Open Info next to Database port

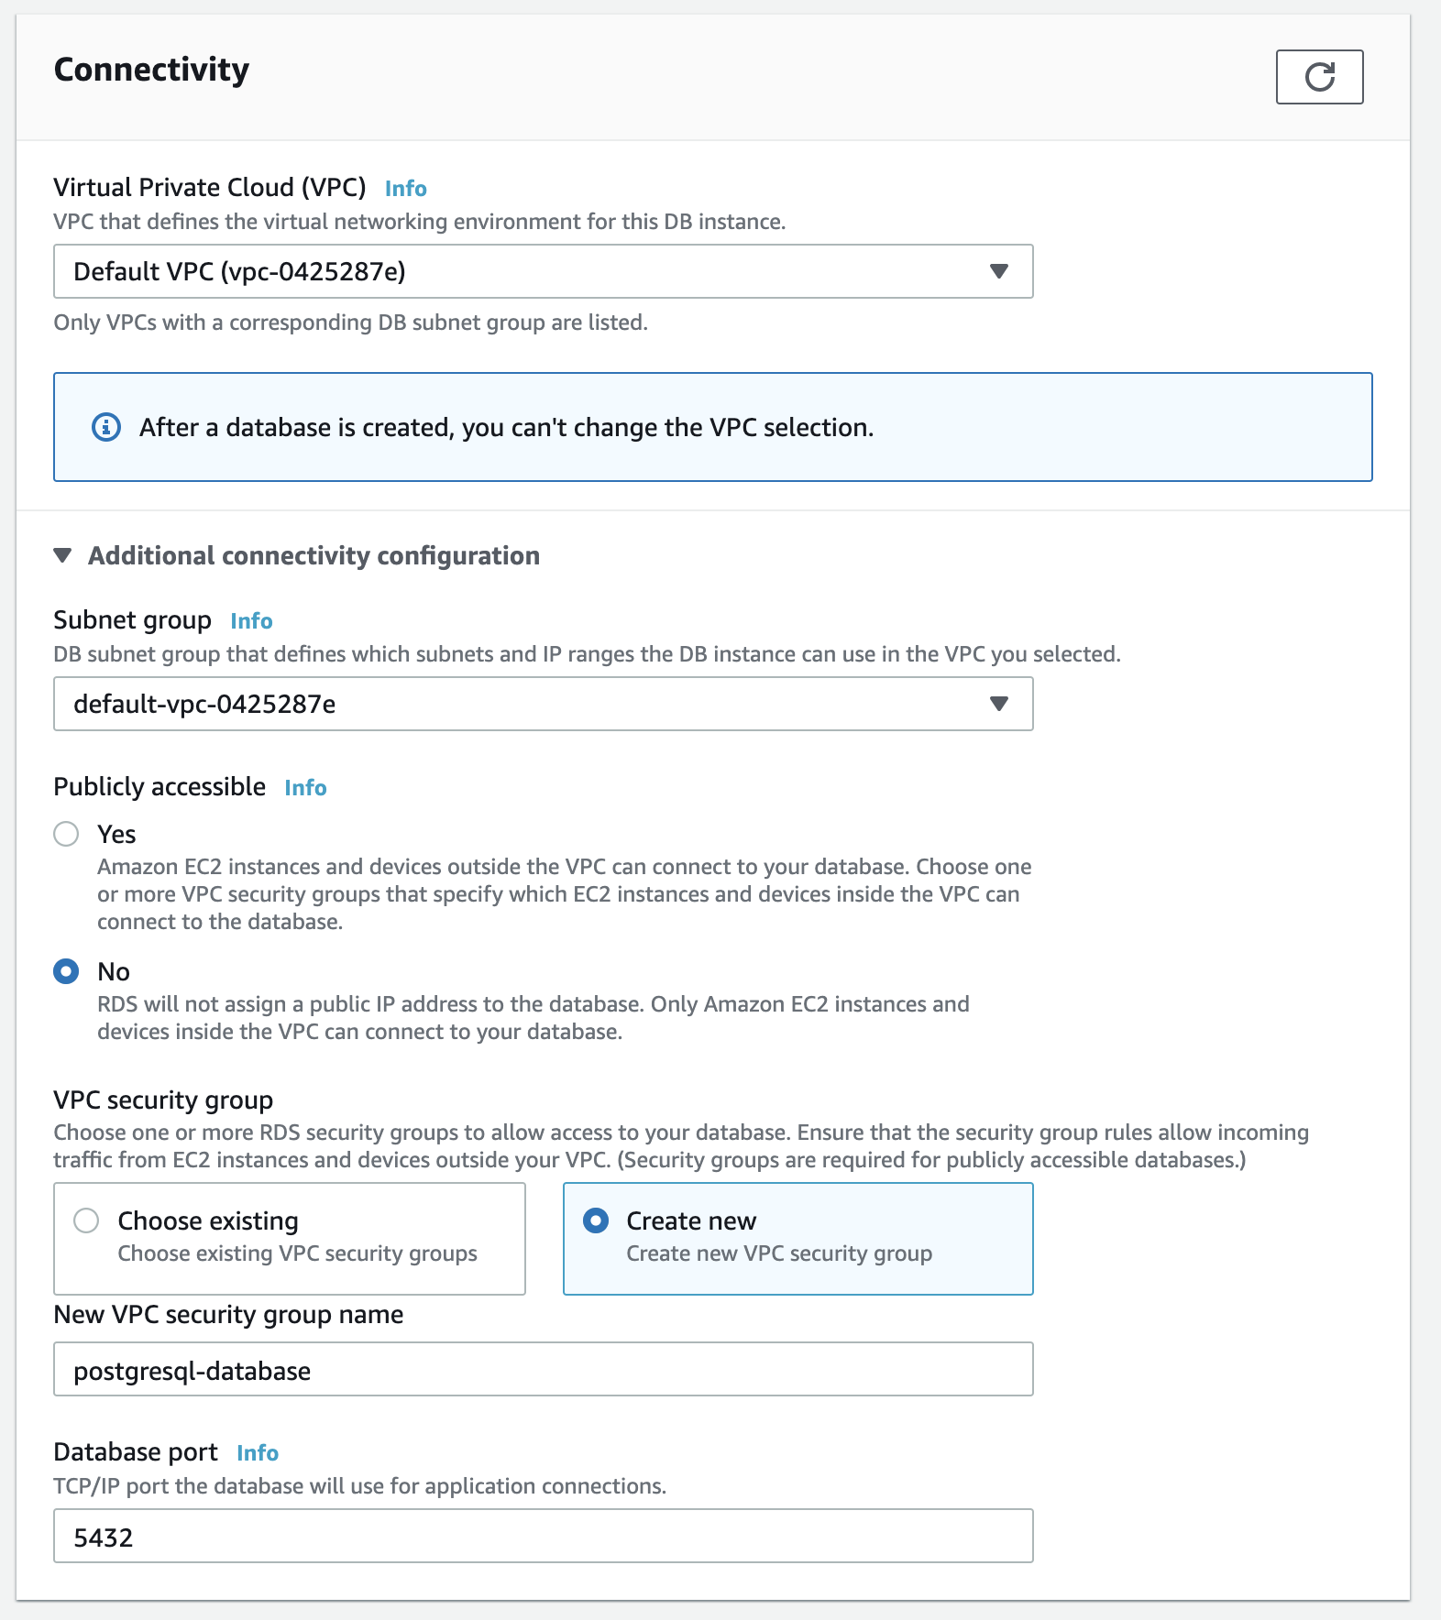(x=258, y=1452)
